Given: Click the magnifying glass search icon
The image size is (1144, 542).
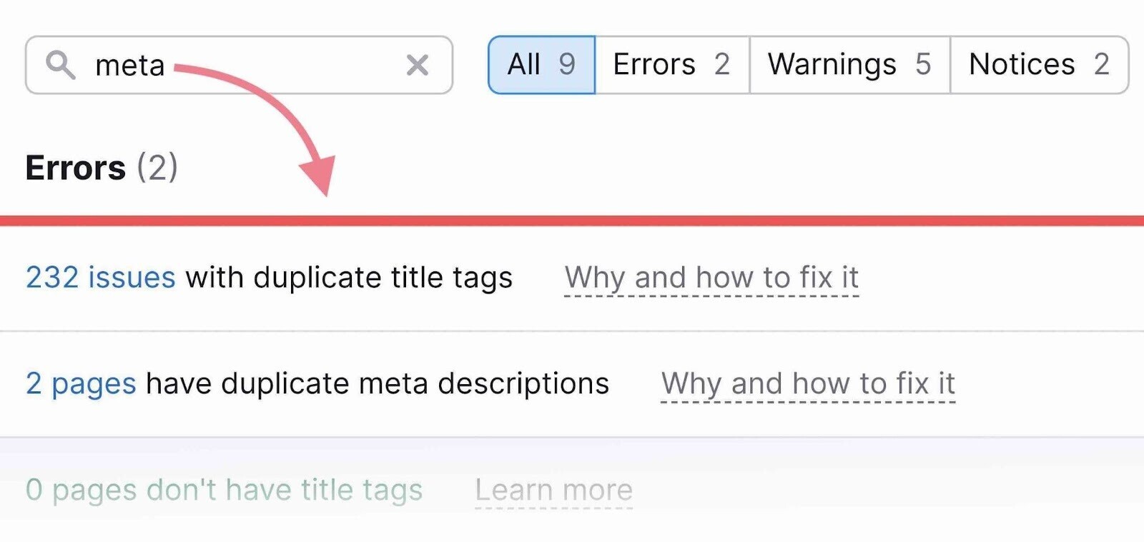Looking at the screenshot, I should point(63,65).
